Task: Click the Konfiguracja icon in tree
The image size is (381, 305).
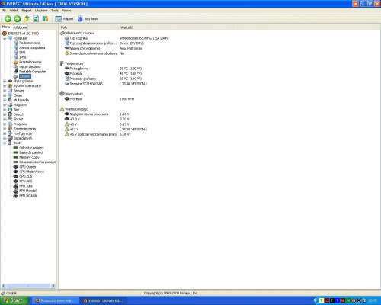Action: pos(10,133)
